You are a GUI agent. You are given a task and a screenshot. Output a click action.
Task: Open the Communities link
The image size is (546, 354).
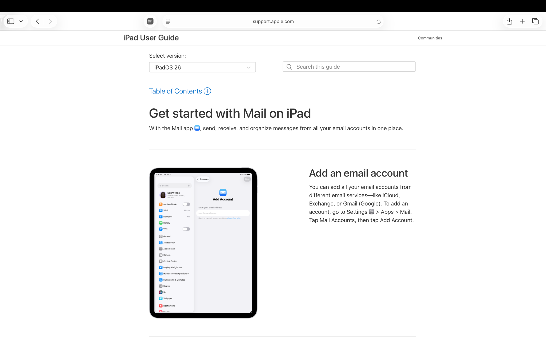point(430,38)
